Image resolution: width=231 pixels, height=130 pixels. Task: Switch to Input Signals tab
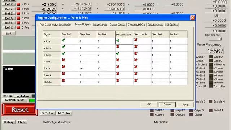pyautogui.click(x=100, y=25)
